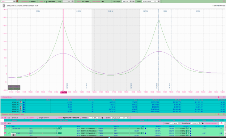Open calendar picker for positions Date
This screenshot has width=226, height=138.
(x=124, y=118)
